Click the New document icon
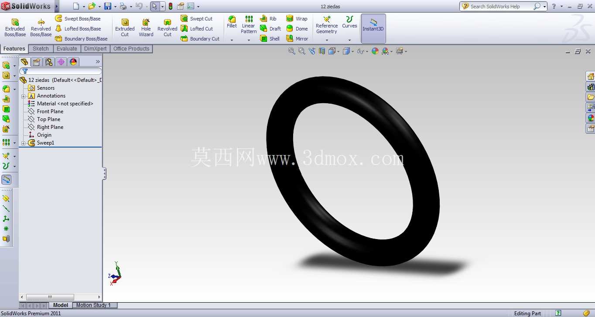The image size is (595, 317). pos(76,6)
